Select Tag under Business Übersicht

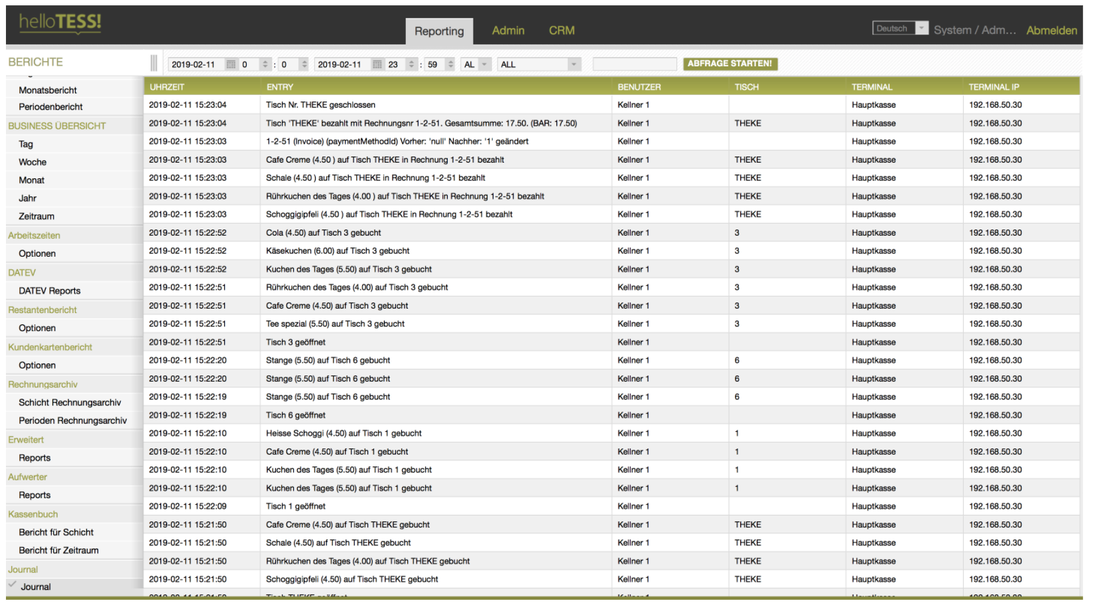tap(26, 144)
